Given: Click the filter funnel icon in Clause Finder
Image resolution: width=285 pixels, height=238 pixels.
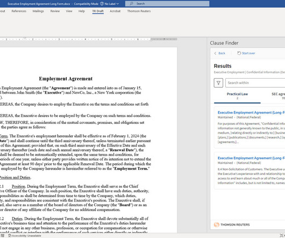Looking at the screenshot, I should [x=218, y=83].
